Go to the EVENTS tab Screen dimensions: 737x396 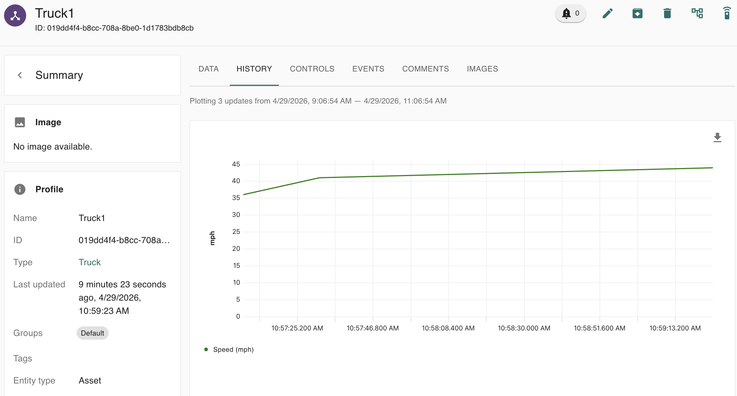pos(368,69)
